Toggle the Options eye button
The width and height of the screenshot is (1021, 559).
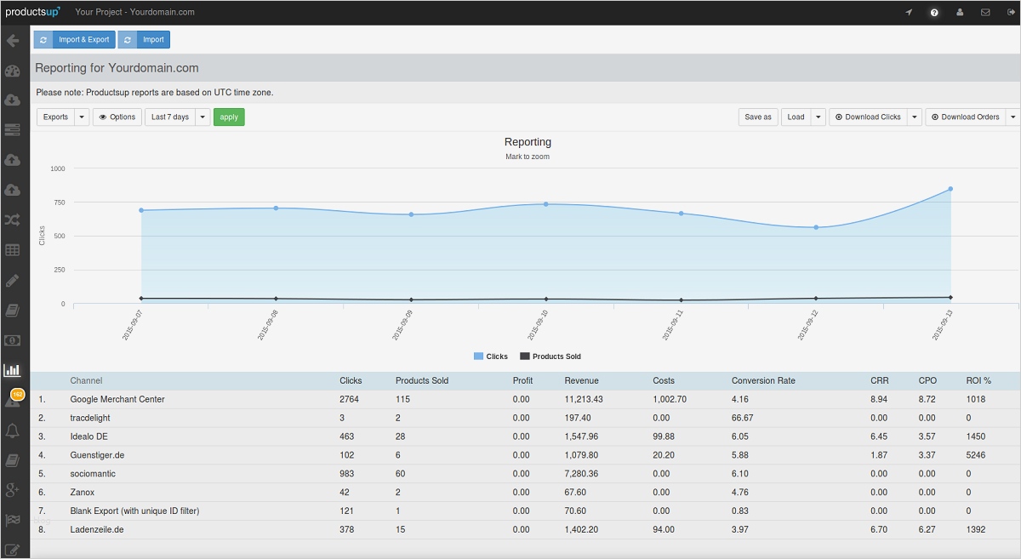(x=117, y=117)
